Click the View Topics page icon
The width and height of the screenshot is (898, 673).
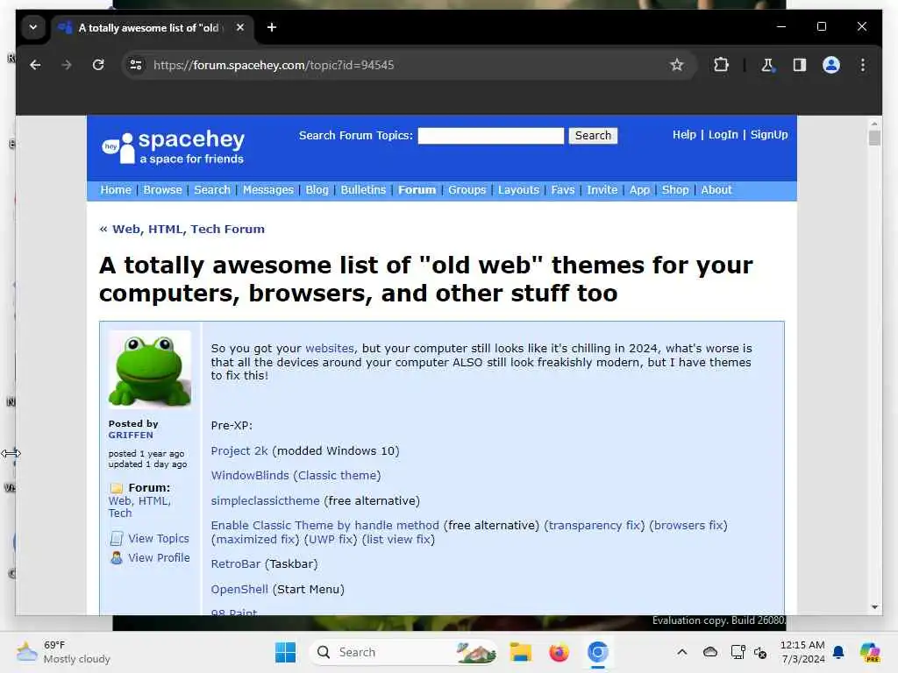(x=117, y=539)
